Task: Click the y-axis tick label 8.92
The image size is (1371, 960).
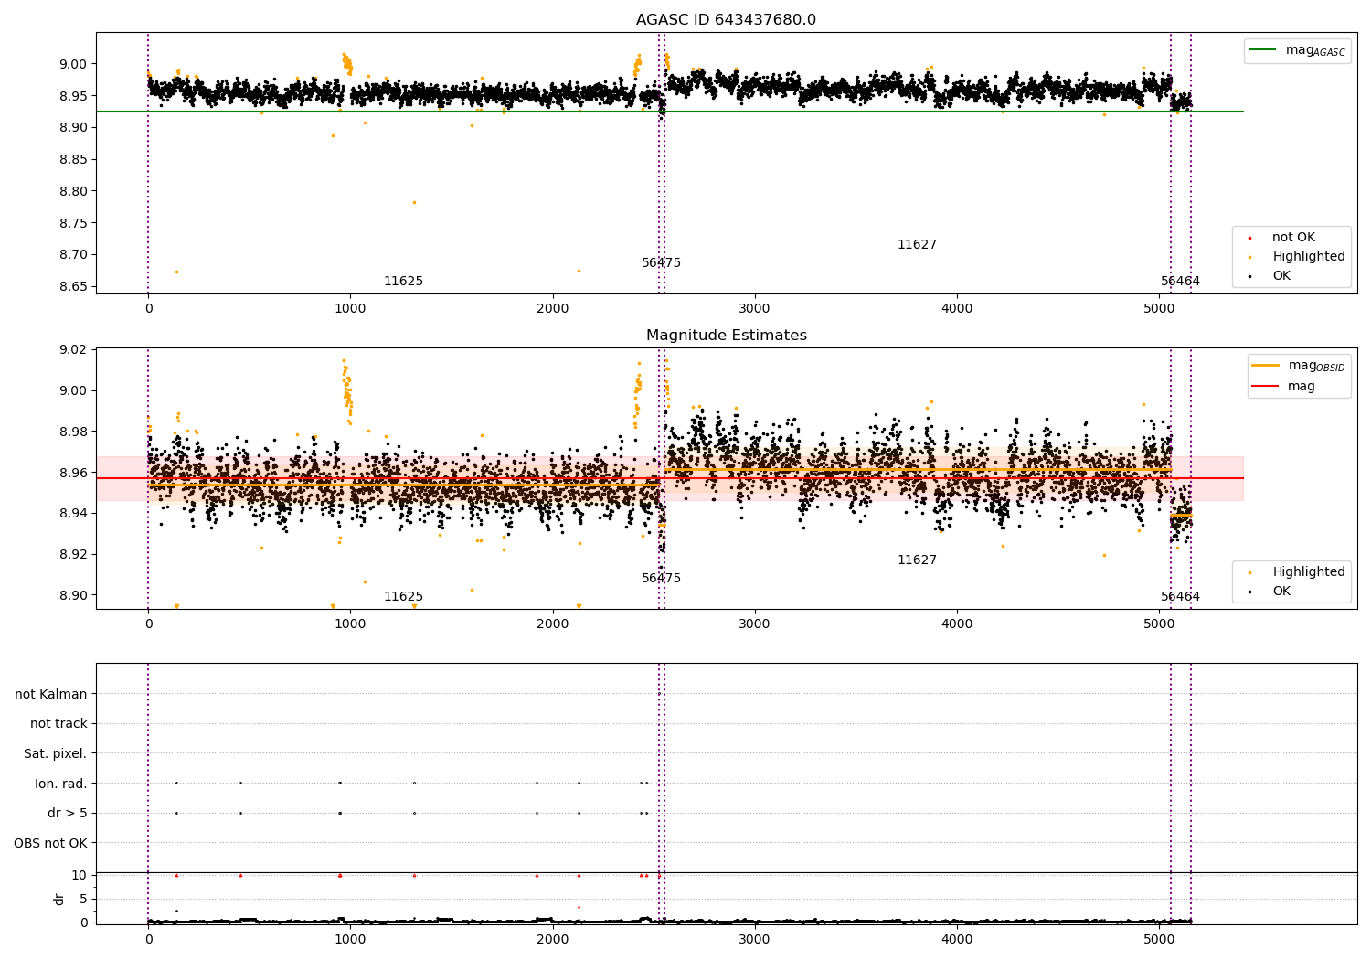Action: (x=72, y=554)
